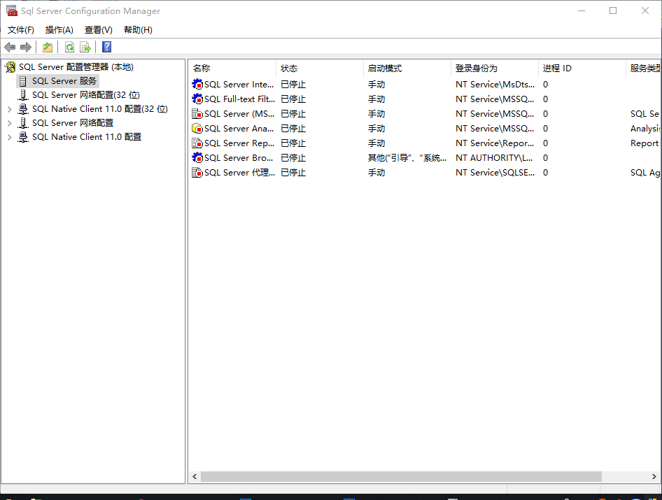Click the Sql Server Configuration Manager title icon

click(12, 11)
